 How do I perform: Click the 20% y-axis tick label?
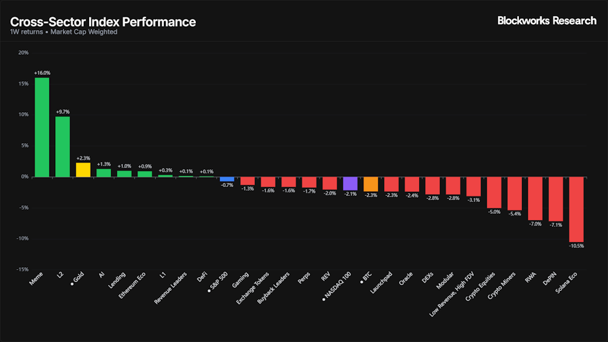(x=23, y=53)
